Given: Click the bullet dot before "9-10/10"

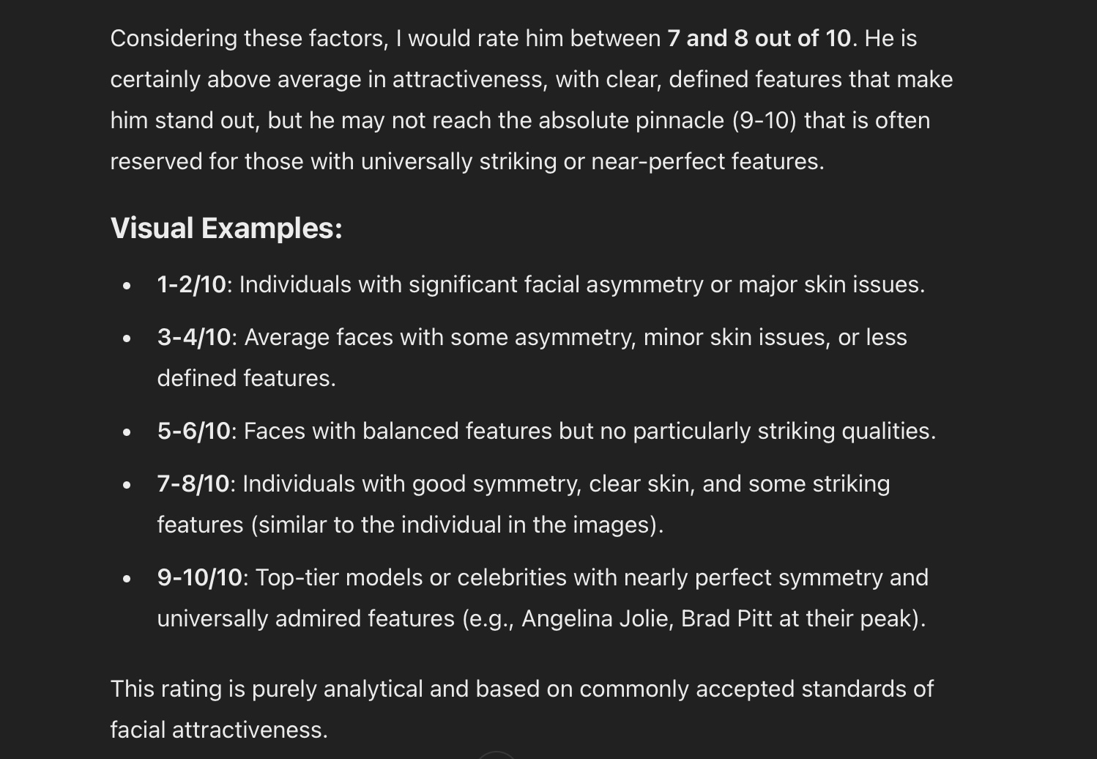Looking at the screenshot, I should tap(127, 578).
